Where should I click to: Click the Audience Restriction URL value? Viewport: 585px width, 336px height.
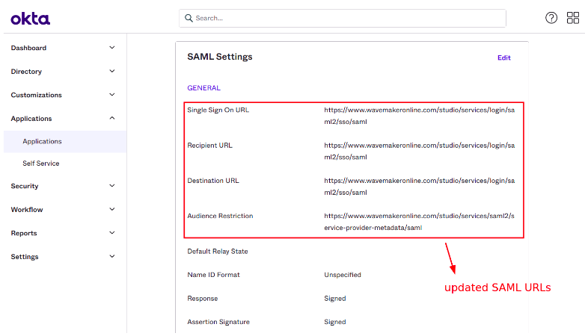[419, 221]
